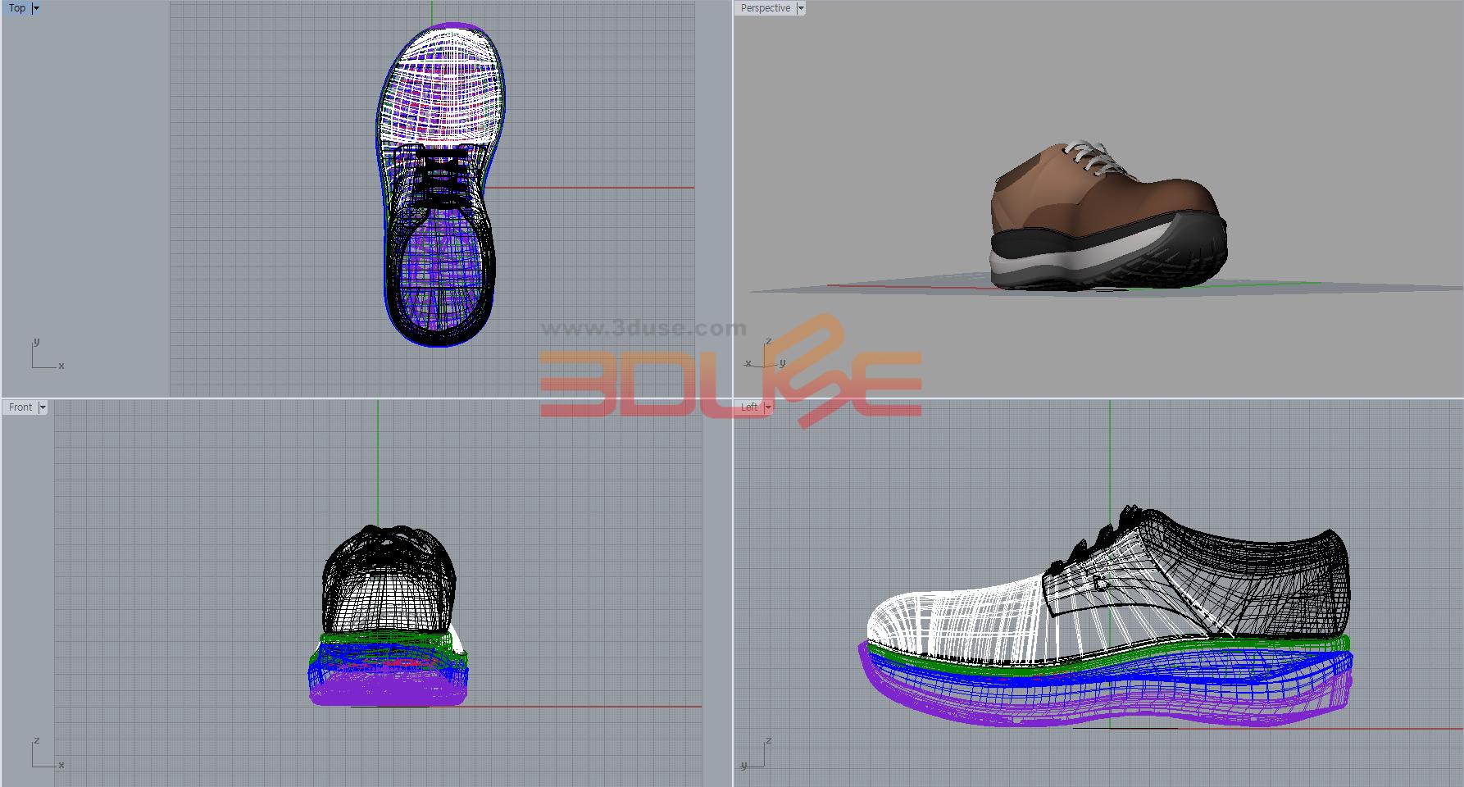Activate the Top viewport title label
The height and width of the screenshot is (787, 1464).
click(x=16, y=8)
